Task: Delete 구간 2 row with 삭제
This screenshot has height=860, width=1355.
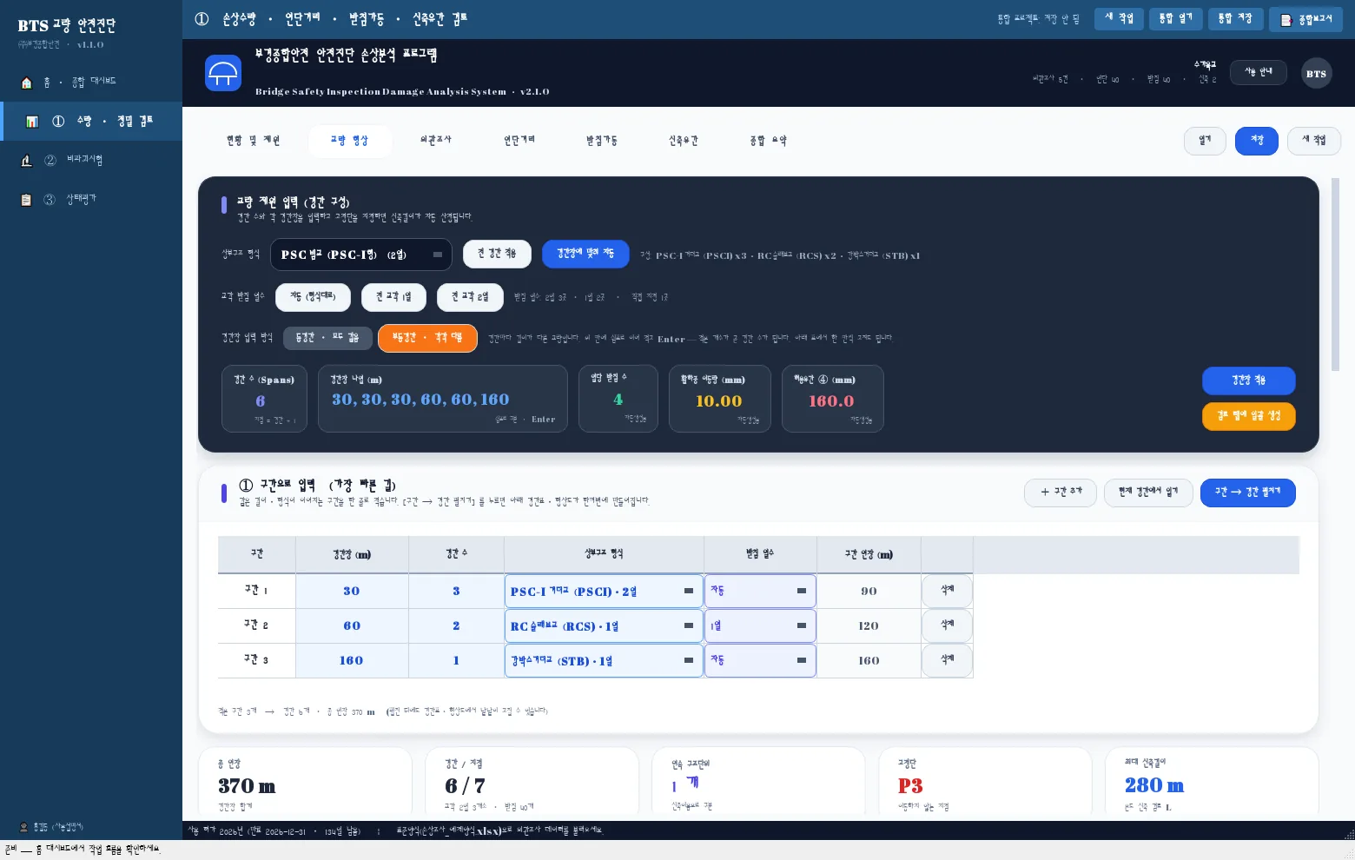Action: tap(947, 625)
